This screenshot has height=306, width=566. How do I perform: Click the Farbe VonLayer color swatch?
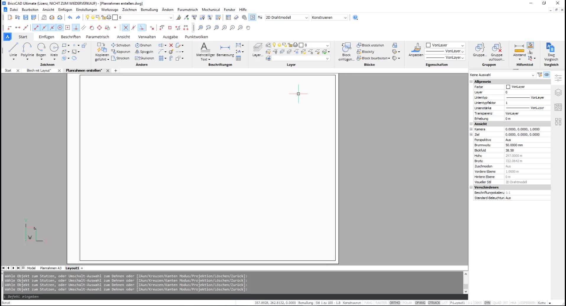point(508,87)
